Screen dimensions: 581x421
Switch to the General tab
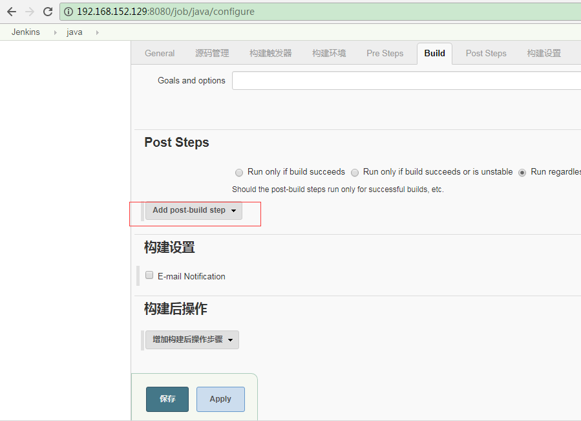160,54
